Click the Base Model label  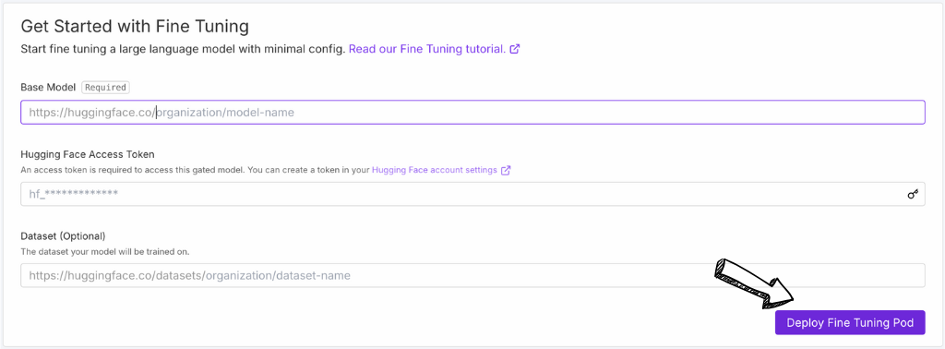(x=48, y=88)
